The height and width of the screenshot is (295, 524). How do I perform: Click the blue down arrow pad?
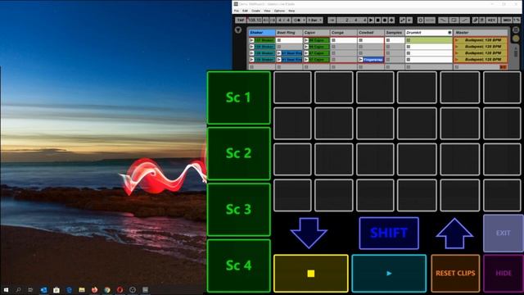point(309,233)
